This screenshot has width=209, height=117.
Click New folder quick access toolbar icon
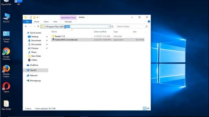tap(34, 17)
